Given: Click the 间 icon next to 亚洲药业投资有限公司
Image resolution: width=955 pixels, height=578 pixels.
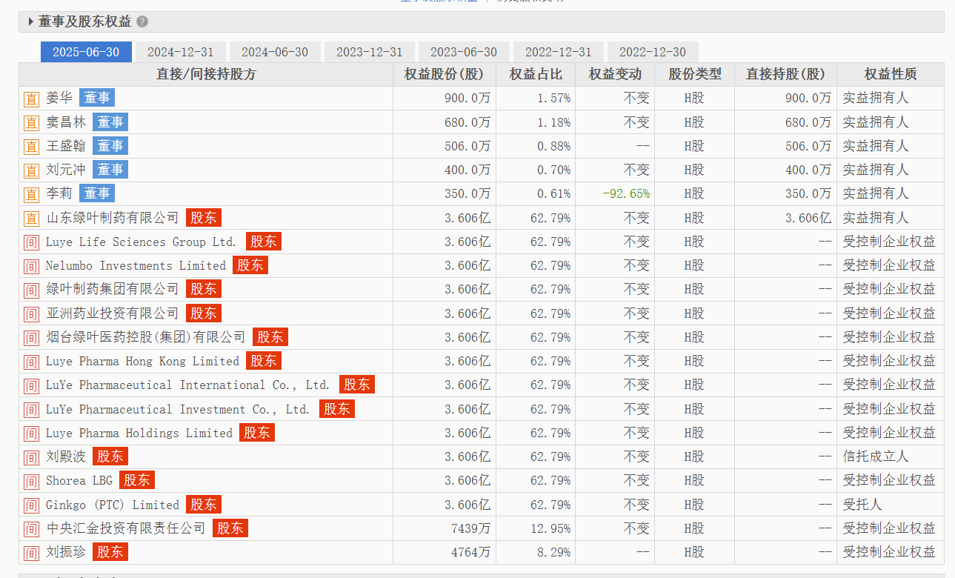Looking at the screenshot, I should pos(31,313).
